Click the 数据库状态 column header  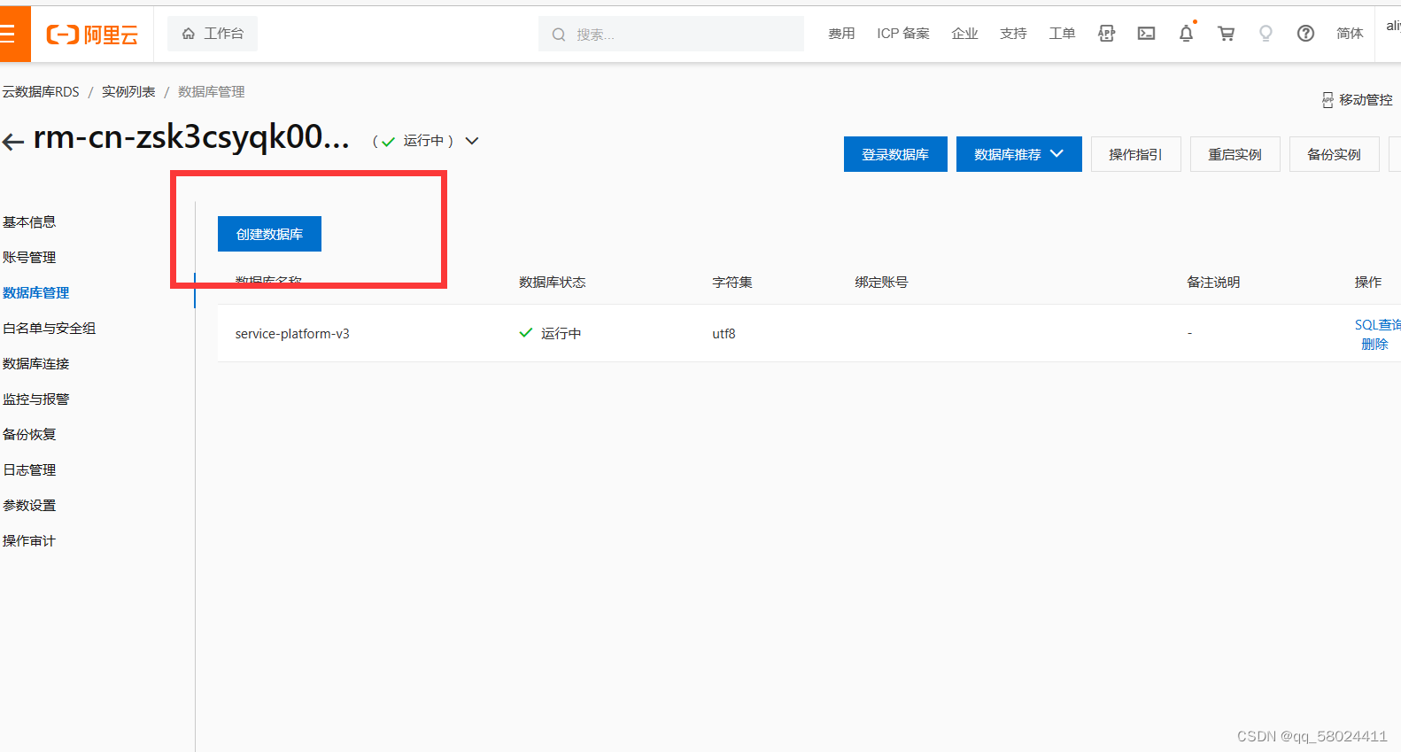point(553,283)
